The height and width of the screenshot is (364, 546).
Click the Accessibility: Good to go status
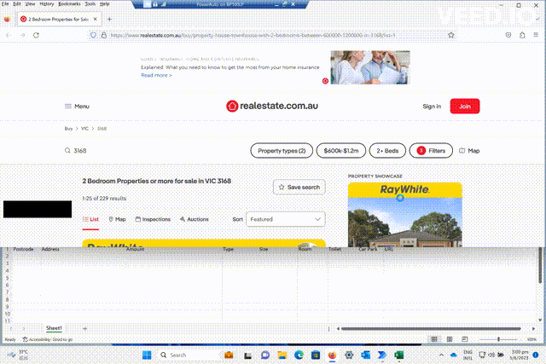pyautogui.click(x=48, y=339)
